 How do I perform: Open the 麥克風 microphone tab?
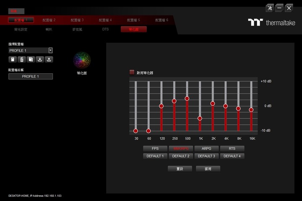(77, 29)
